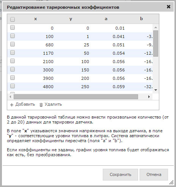Click the vertical scrollbar thumb
This screenshot has height=187, width=176.
tap(156, 43)
